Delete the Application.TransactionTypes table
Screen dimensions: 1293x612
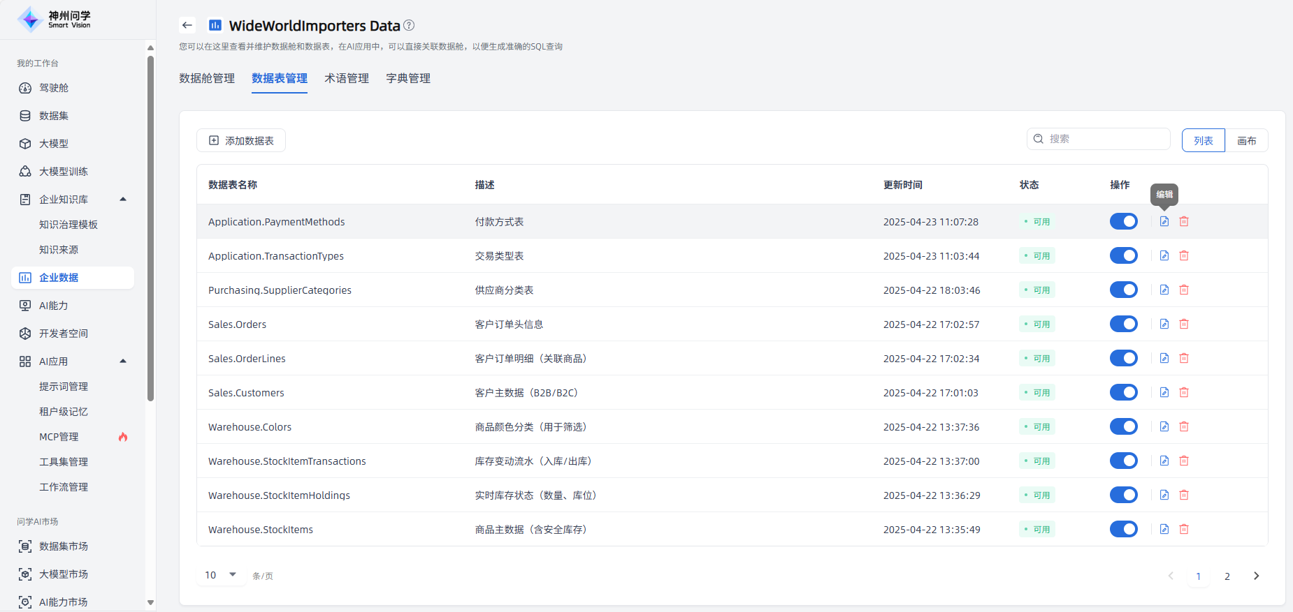coord(1184,255)
